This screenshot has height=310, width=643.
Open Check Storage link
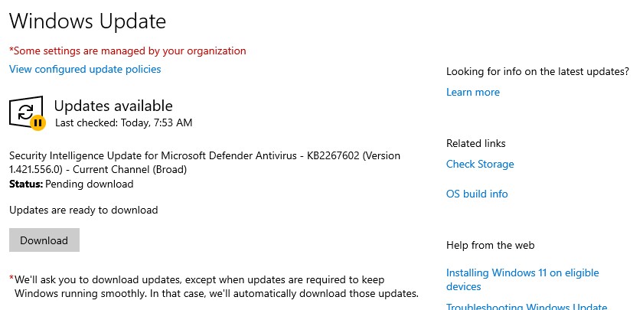click(480, 164)
